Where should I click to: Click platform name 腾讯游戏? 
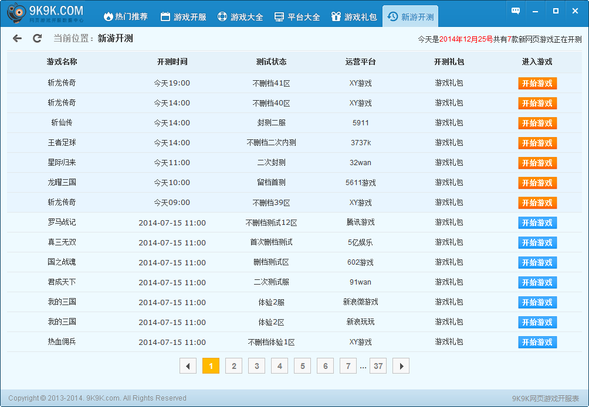point(361,223)
